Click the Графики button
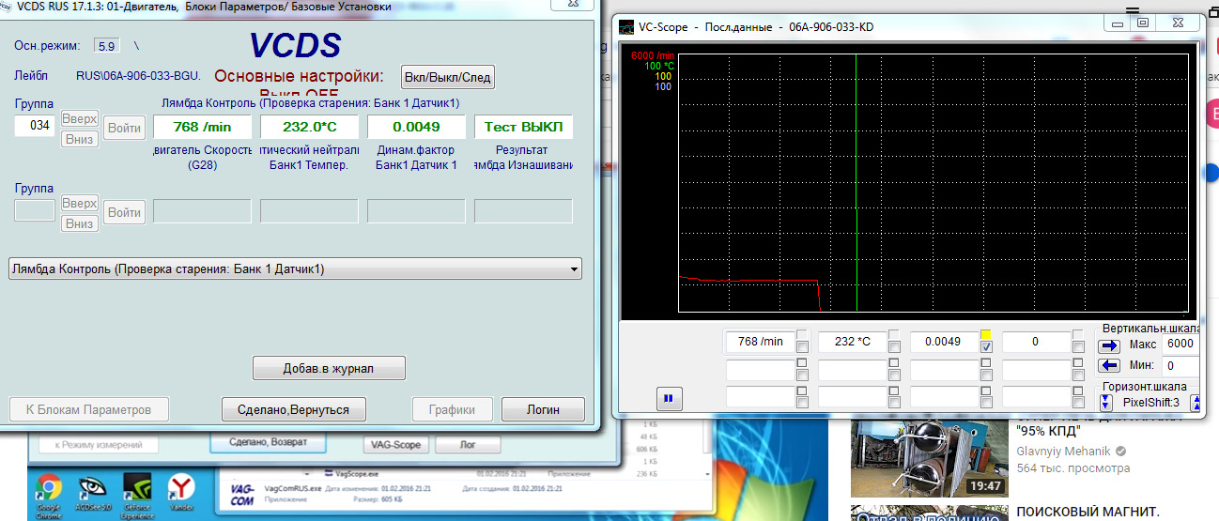Image resolution: width=1219 pixels, height=521 pixels. coord(452,409)
